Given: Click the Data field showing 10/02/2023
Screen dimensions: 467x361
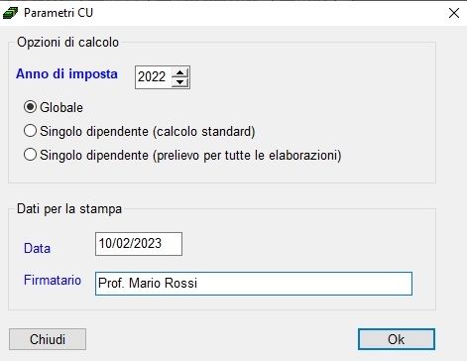Looking at the screenshot, I should tap(139, 244).
